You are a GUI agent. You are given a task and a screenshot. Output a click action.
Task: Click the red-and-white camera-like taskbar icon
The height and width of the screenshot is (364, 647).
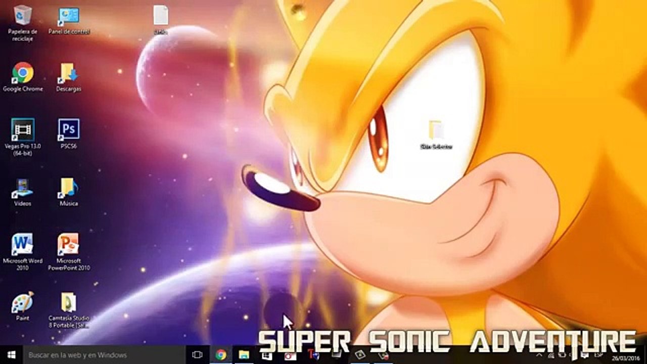[x=290, y=356]
